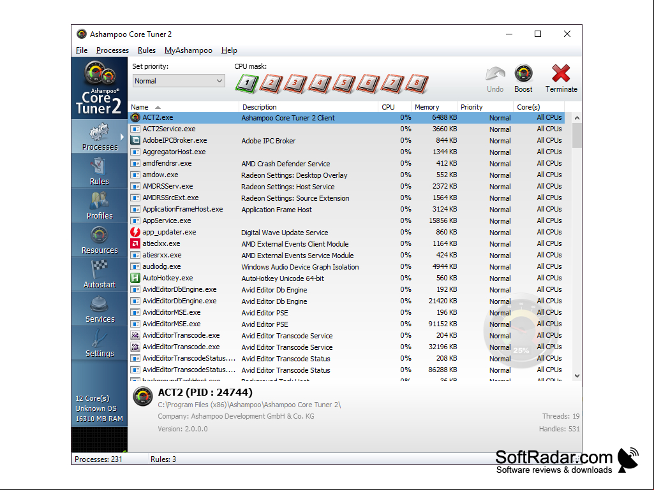The width and height of the screenshot is (654, 490).
Task: Click the AppService.exe process icon
Action: [135, 221]
